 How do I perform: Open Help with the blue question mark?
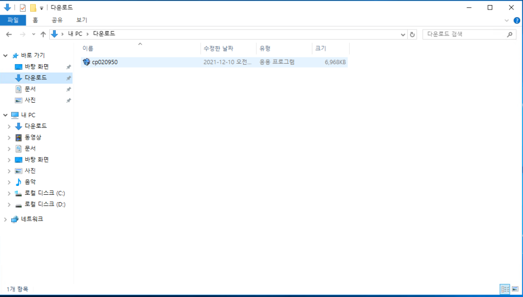pyautogui.click(x=517, y=21)
